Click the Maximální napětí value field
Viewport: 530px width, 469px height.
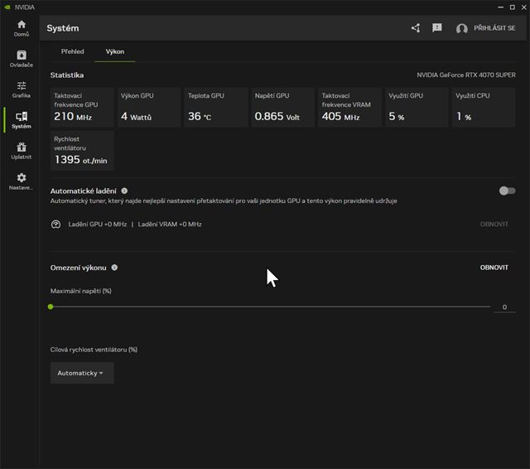[503, 307]
